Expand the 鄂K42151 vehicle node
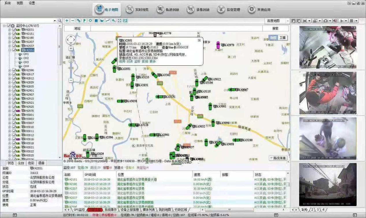The height and width of the screenshot is (218, 366). [10, 34]
